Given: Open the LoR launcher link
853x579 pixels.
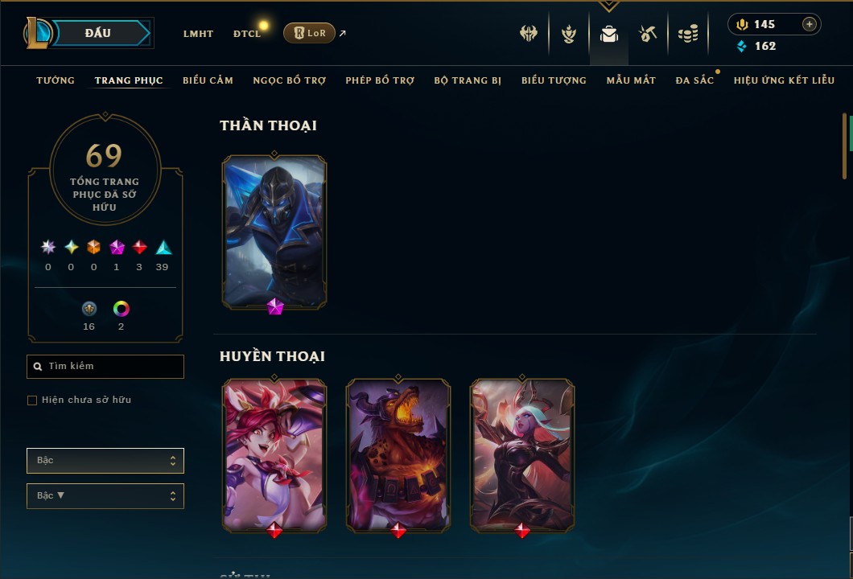Looking at the screenshot, I should [x=309, y=33].
